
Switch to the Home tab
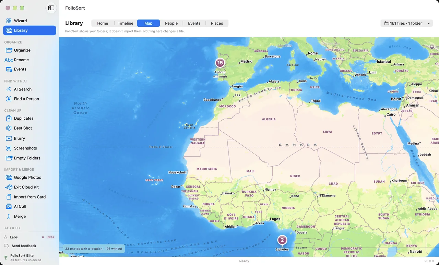coord(103,23)
